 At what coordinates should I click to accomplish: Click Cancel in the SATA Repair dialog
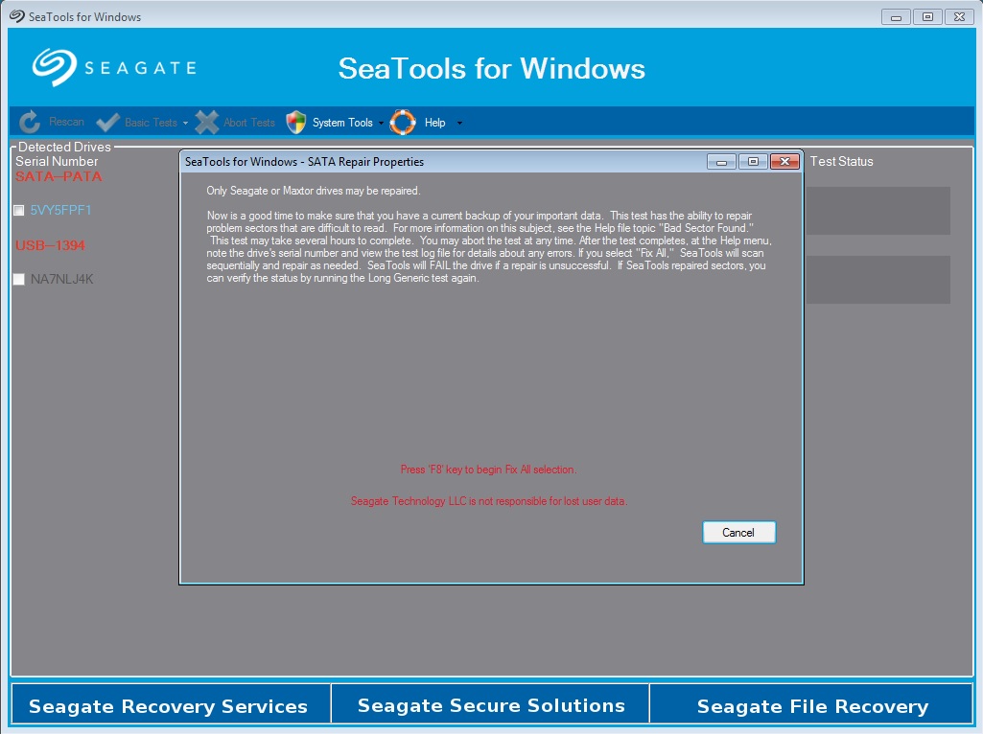(738, 533)
